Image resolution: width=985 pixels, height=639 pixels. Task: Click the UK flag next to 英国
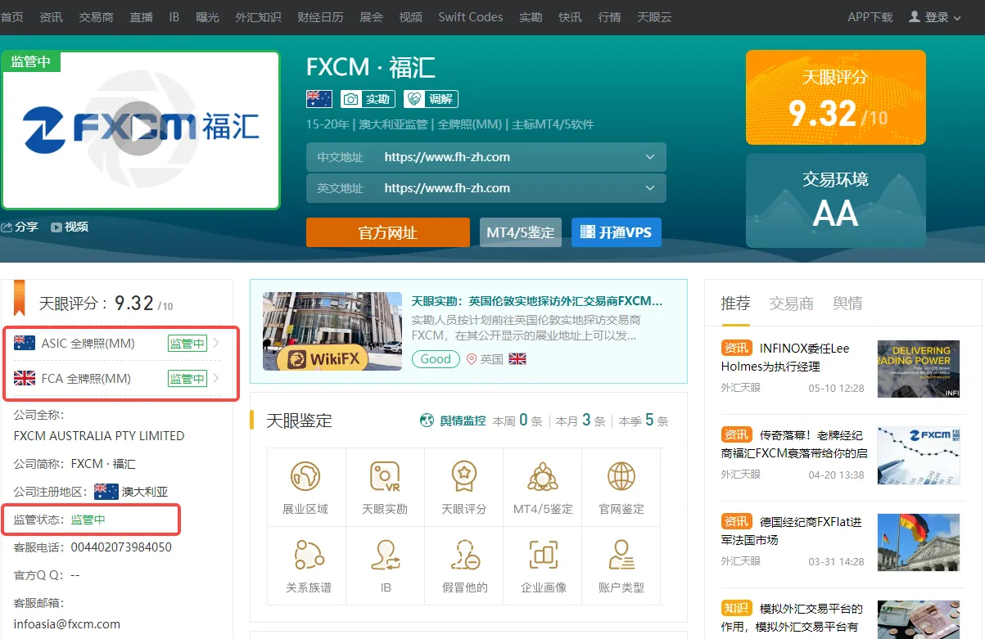click(517, 358)
